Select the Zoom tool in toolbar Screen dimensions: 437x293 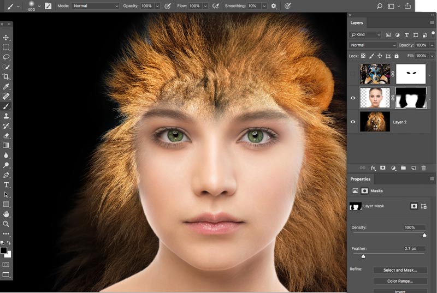[x=6, y=224]
